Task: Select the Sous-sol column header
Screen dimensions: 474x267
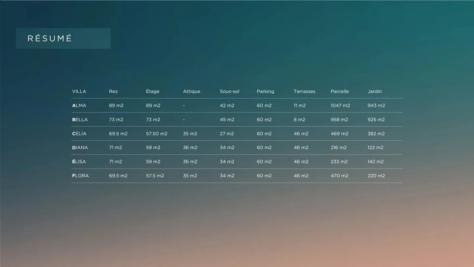Action: coord(229,91)
